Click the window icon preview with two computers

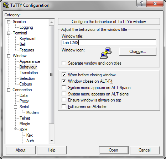click(106, 53)
